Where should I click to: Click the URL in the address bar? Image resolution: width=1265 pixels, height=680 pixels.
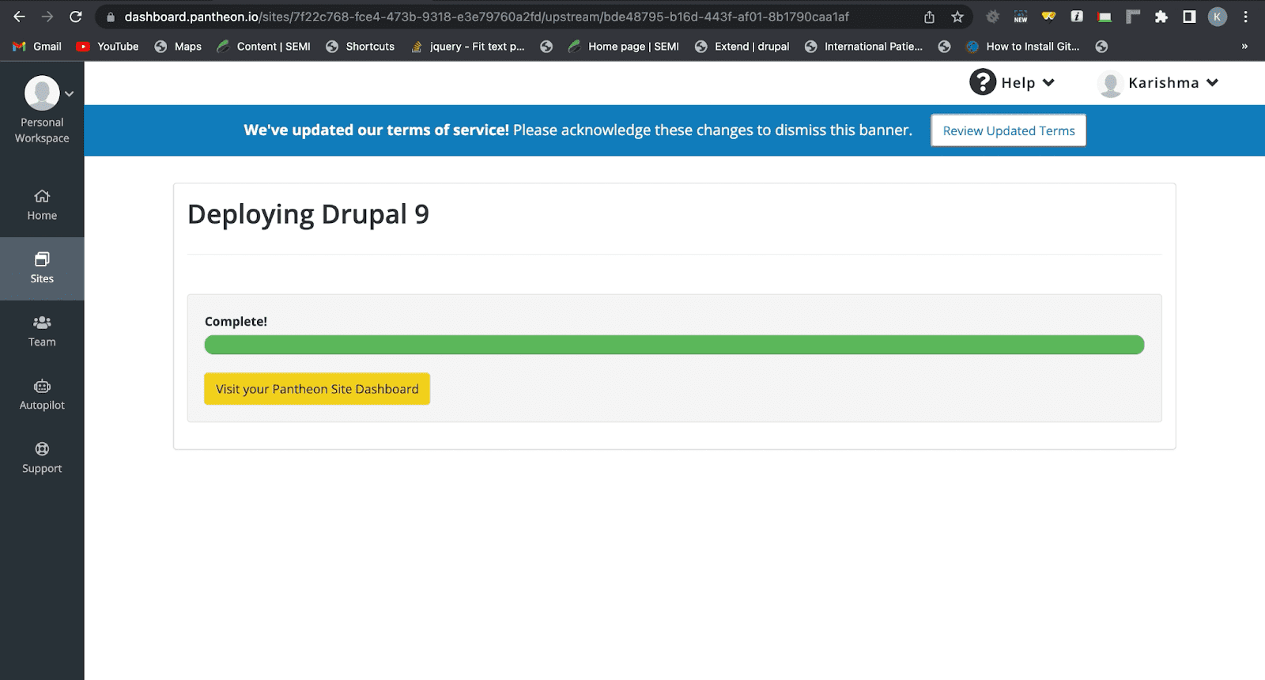tap(487, 17)
